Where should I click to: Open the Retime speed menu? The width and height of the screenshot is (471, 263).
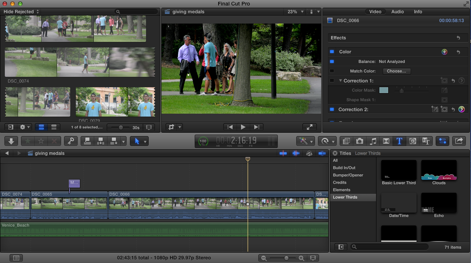tap(327, 141)
